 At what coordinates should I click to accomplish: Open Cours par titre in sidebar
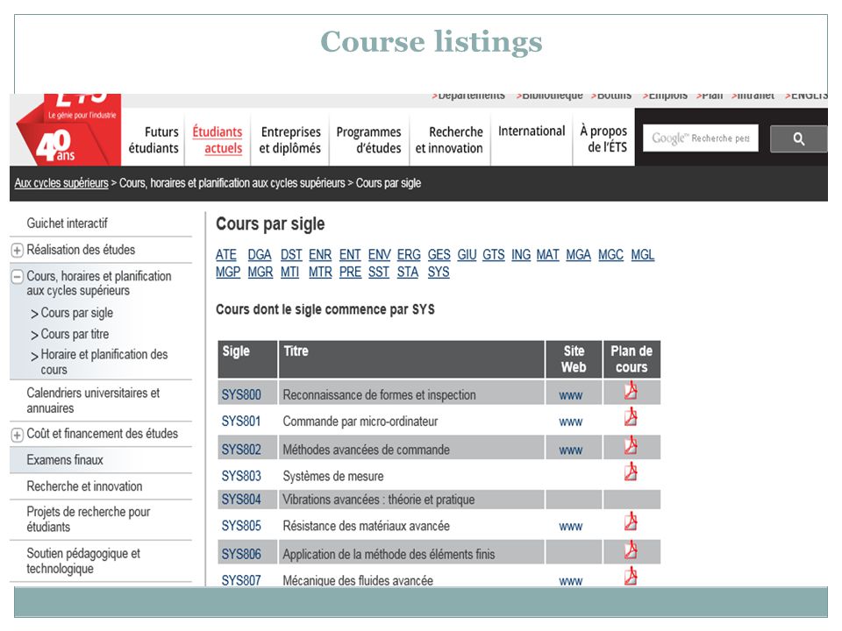point(75,334)
